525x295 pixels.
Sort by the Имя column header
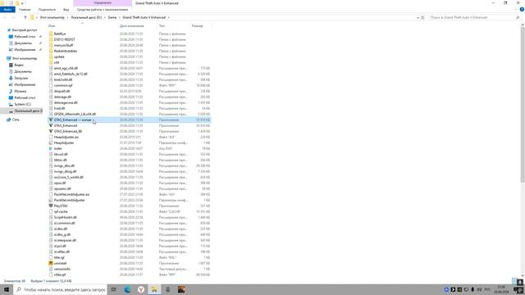coord(52,25)
